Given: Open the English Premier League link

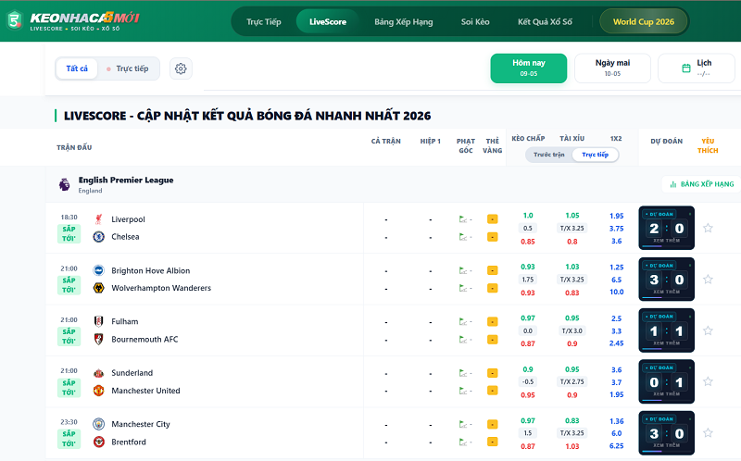Looking at the screenshot, I should (x=126, y=180).
